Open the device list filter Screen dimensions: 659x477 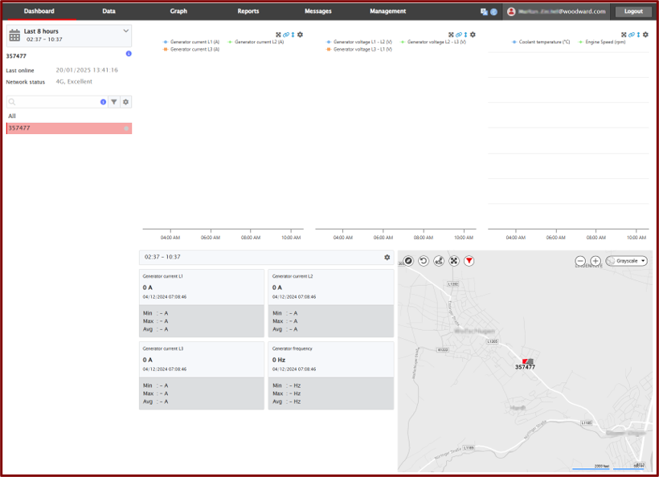click(x=114, y=102)
